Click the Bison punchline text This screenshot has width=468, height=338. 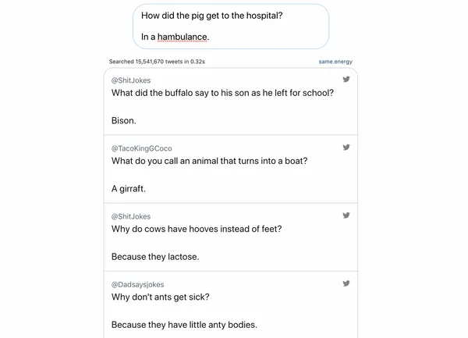pyautogui.click(x=123, y=121)
